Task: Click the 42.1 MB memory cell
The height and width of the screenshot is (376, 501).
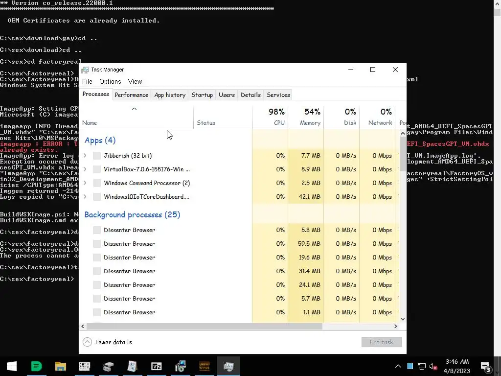Action: (x=306, y=197)
